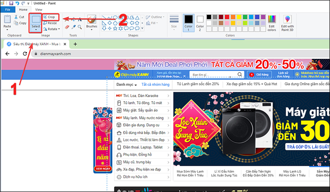Open the File menu
The height and width of the screenshot is (192, 330).
[8, 9]
